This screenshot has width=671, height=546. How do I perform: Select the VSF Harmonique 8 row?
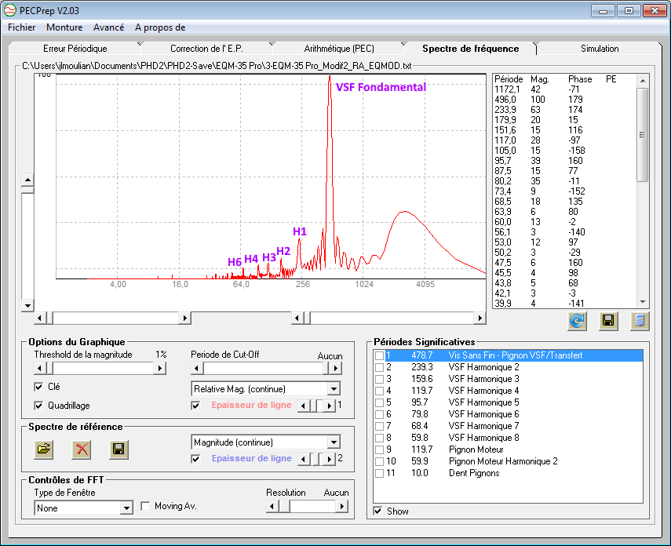coord(509,438)
